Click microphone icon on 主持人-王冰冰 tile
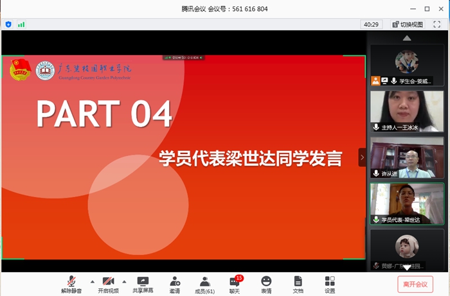The height and width of the screenshot is (296, 450). (376, 127)
